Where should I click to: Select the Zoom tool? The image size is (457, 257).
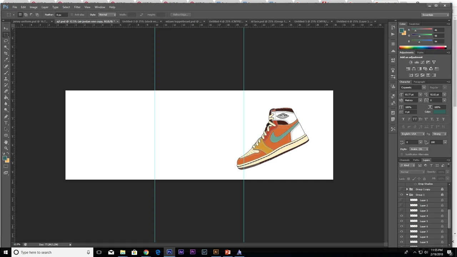(6, 148)
